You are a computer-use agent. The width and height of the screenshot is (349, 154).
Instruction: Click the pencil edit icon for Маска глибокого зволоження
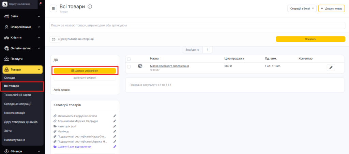[x=331, y=67]
